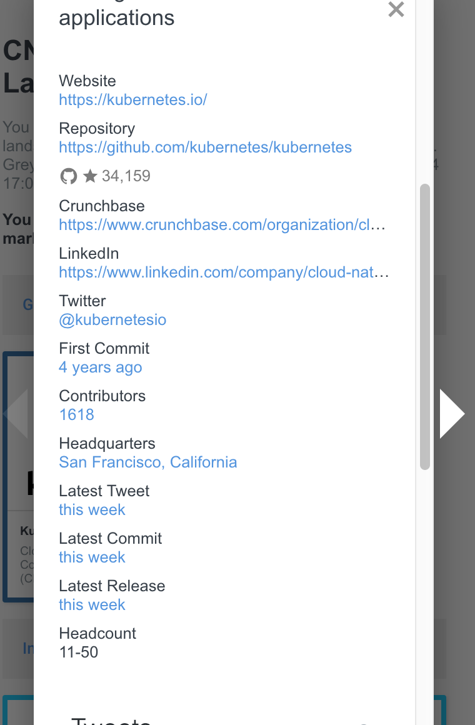
Task: Click the partially visible 'In' link on left
Action: (27, 648)
